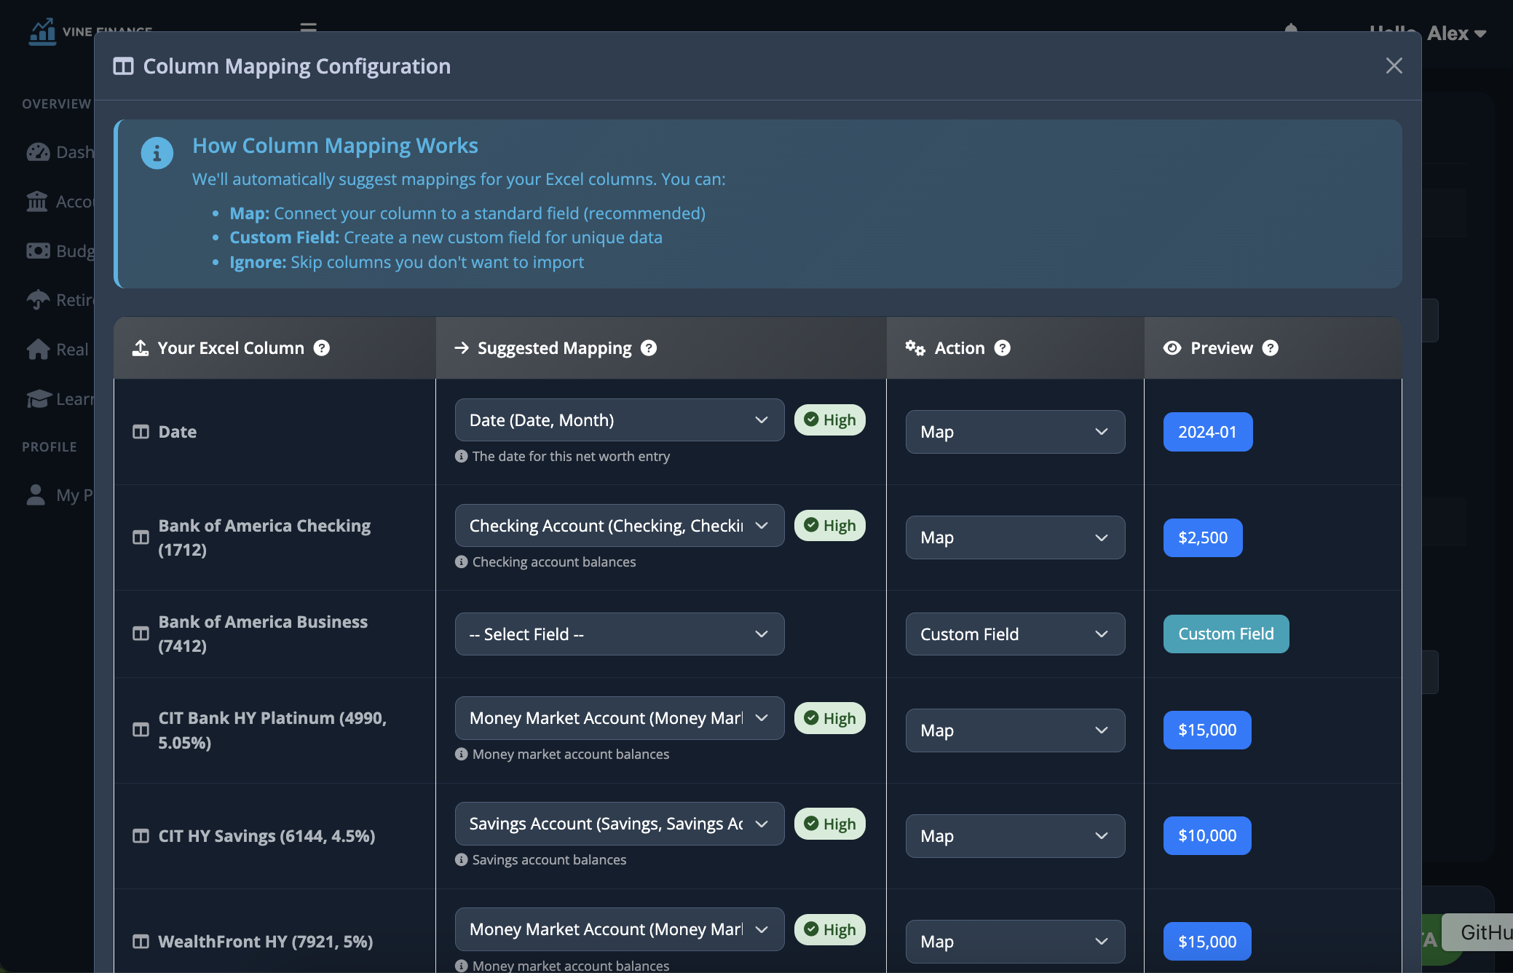Screen dimensions: 1513x973
Task: Open Money Market dropdown for WealthFront HY
Action: (x=620, y=929)
